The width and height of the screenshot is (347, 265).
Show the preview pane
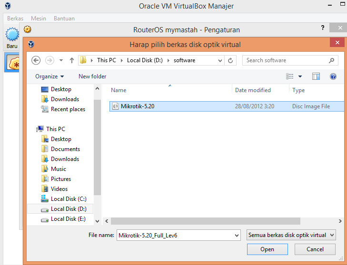[x=316, y=76]
